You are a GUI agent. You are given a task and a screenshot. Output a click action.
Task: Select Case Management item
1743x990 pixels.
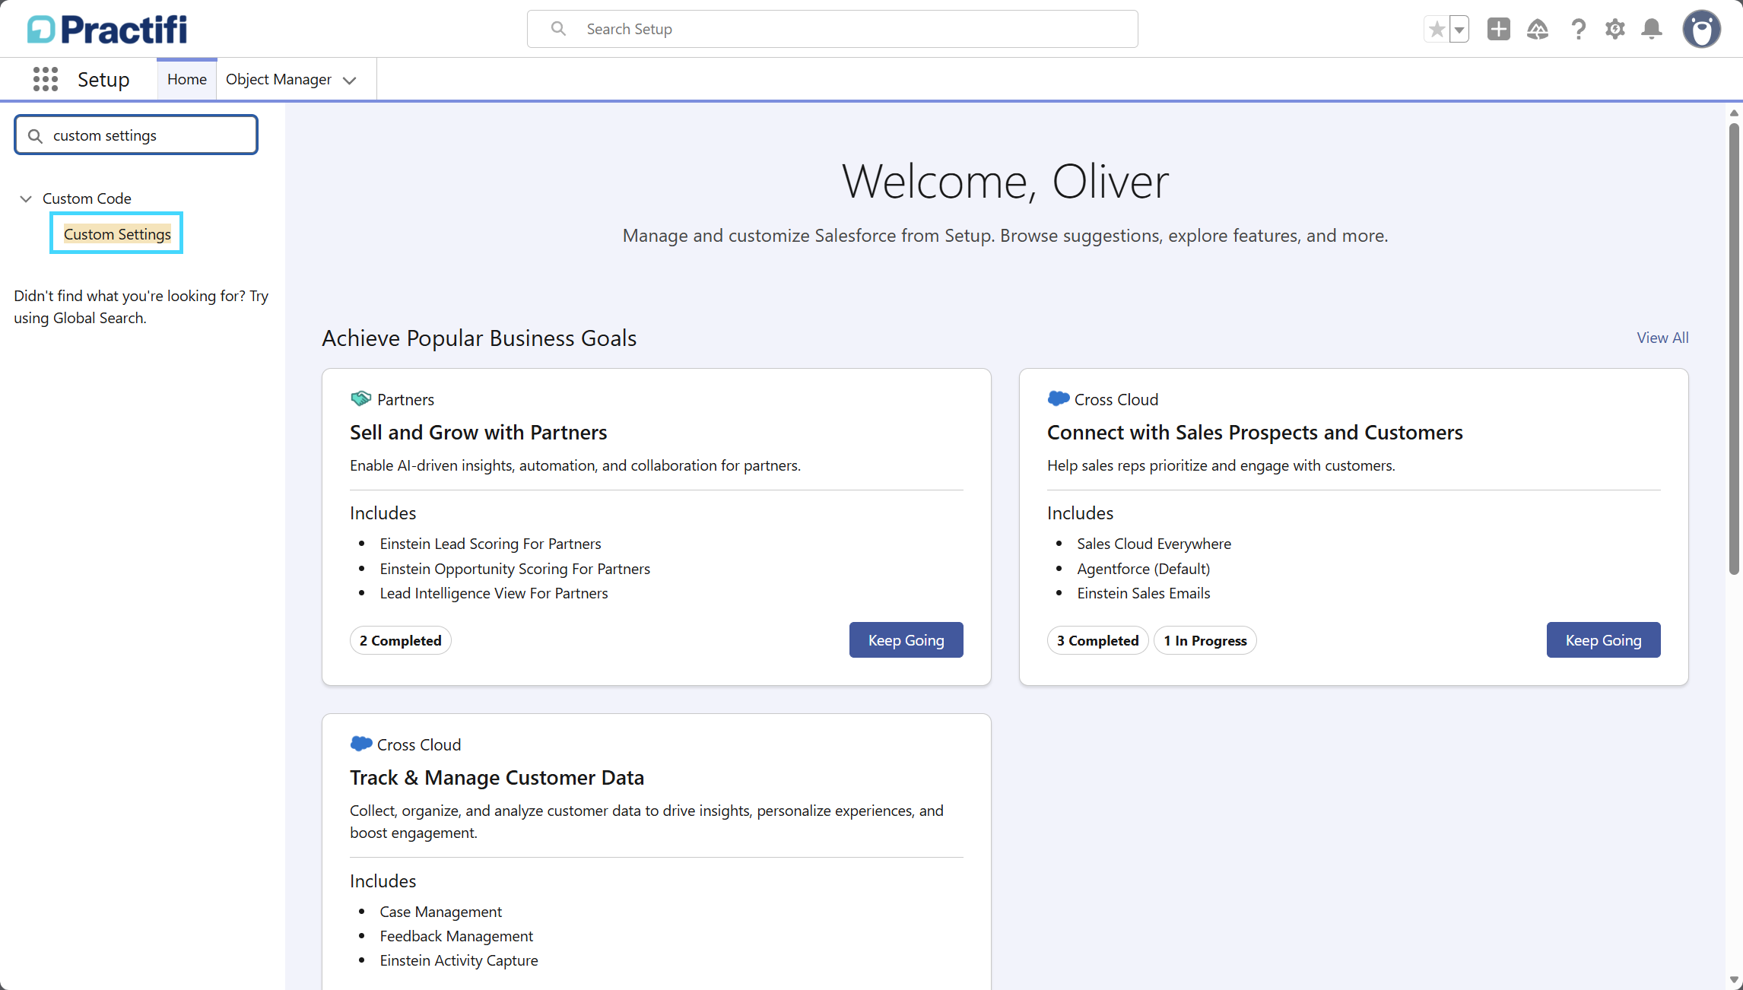(x=440, y=912)
